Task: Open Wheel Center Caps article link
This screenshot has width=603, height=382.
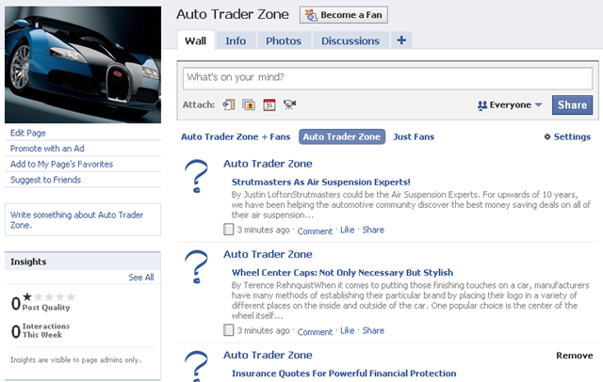Action: point(342,273)
